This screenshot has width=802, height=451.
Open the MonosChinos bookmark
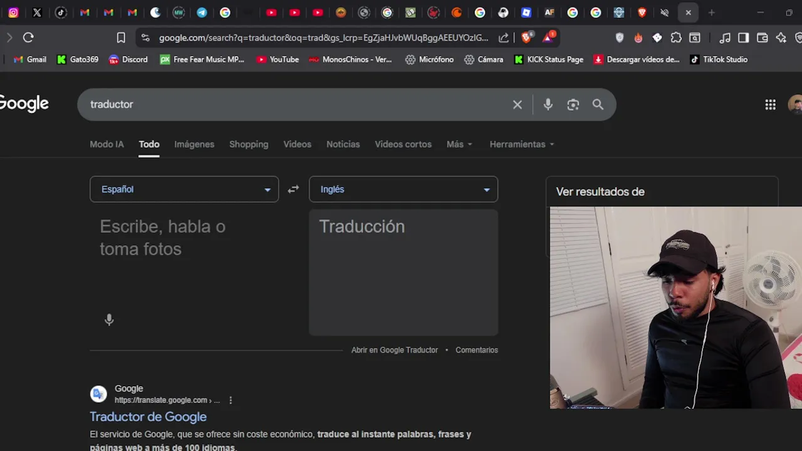(350, 60)
